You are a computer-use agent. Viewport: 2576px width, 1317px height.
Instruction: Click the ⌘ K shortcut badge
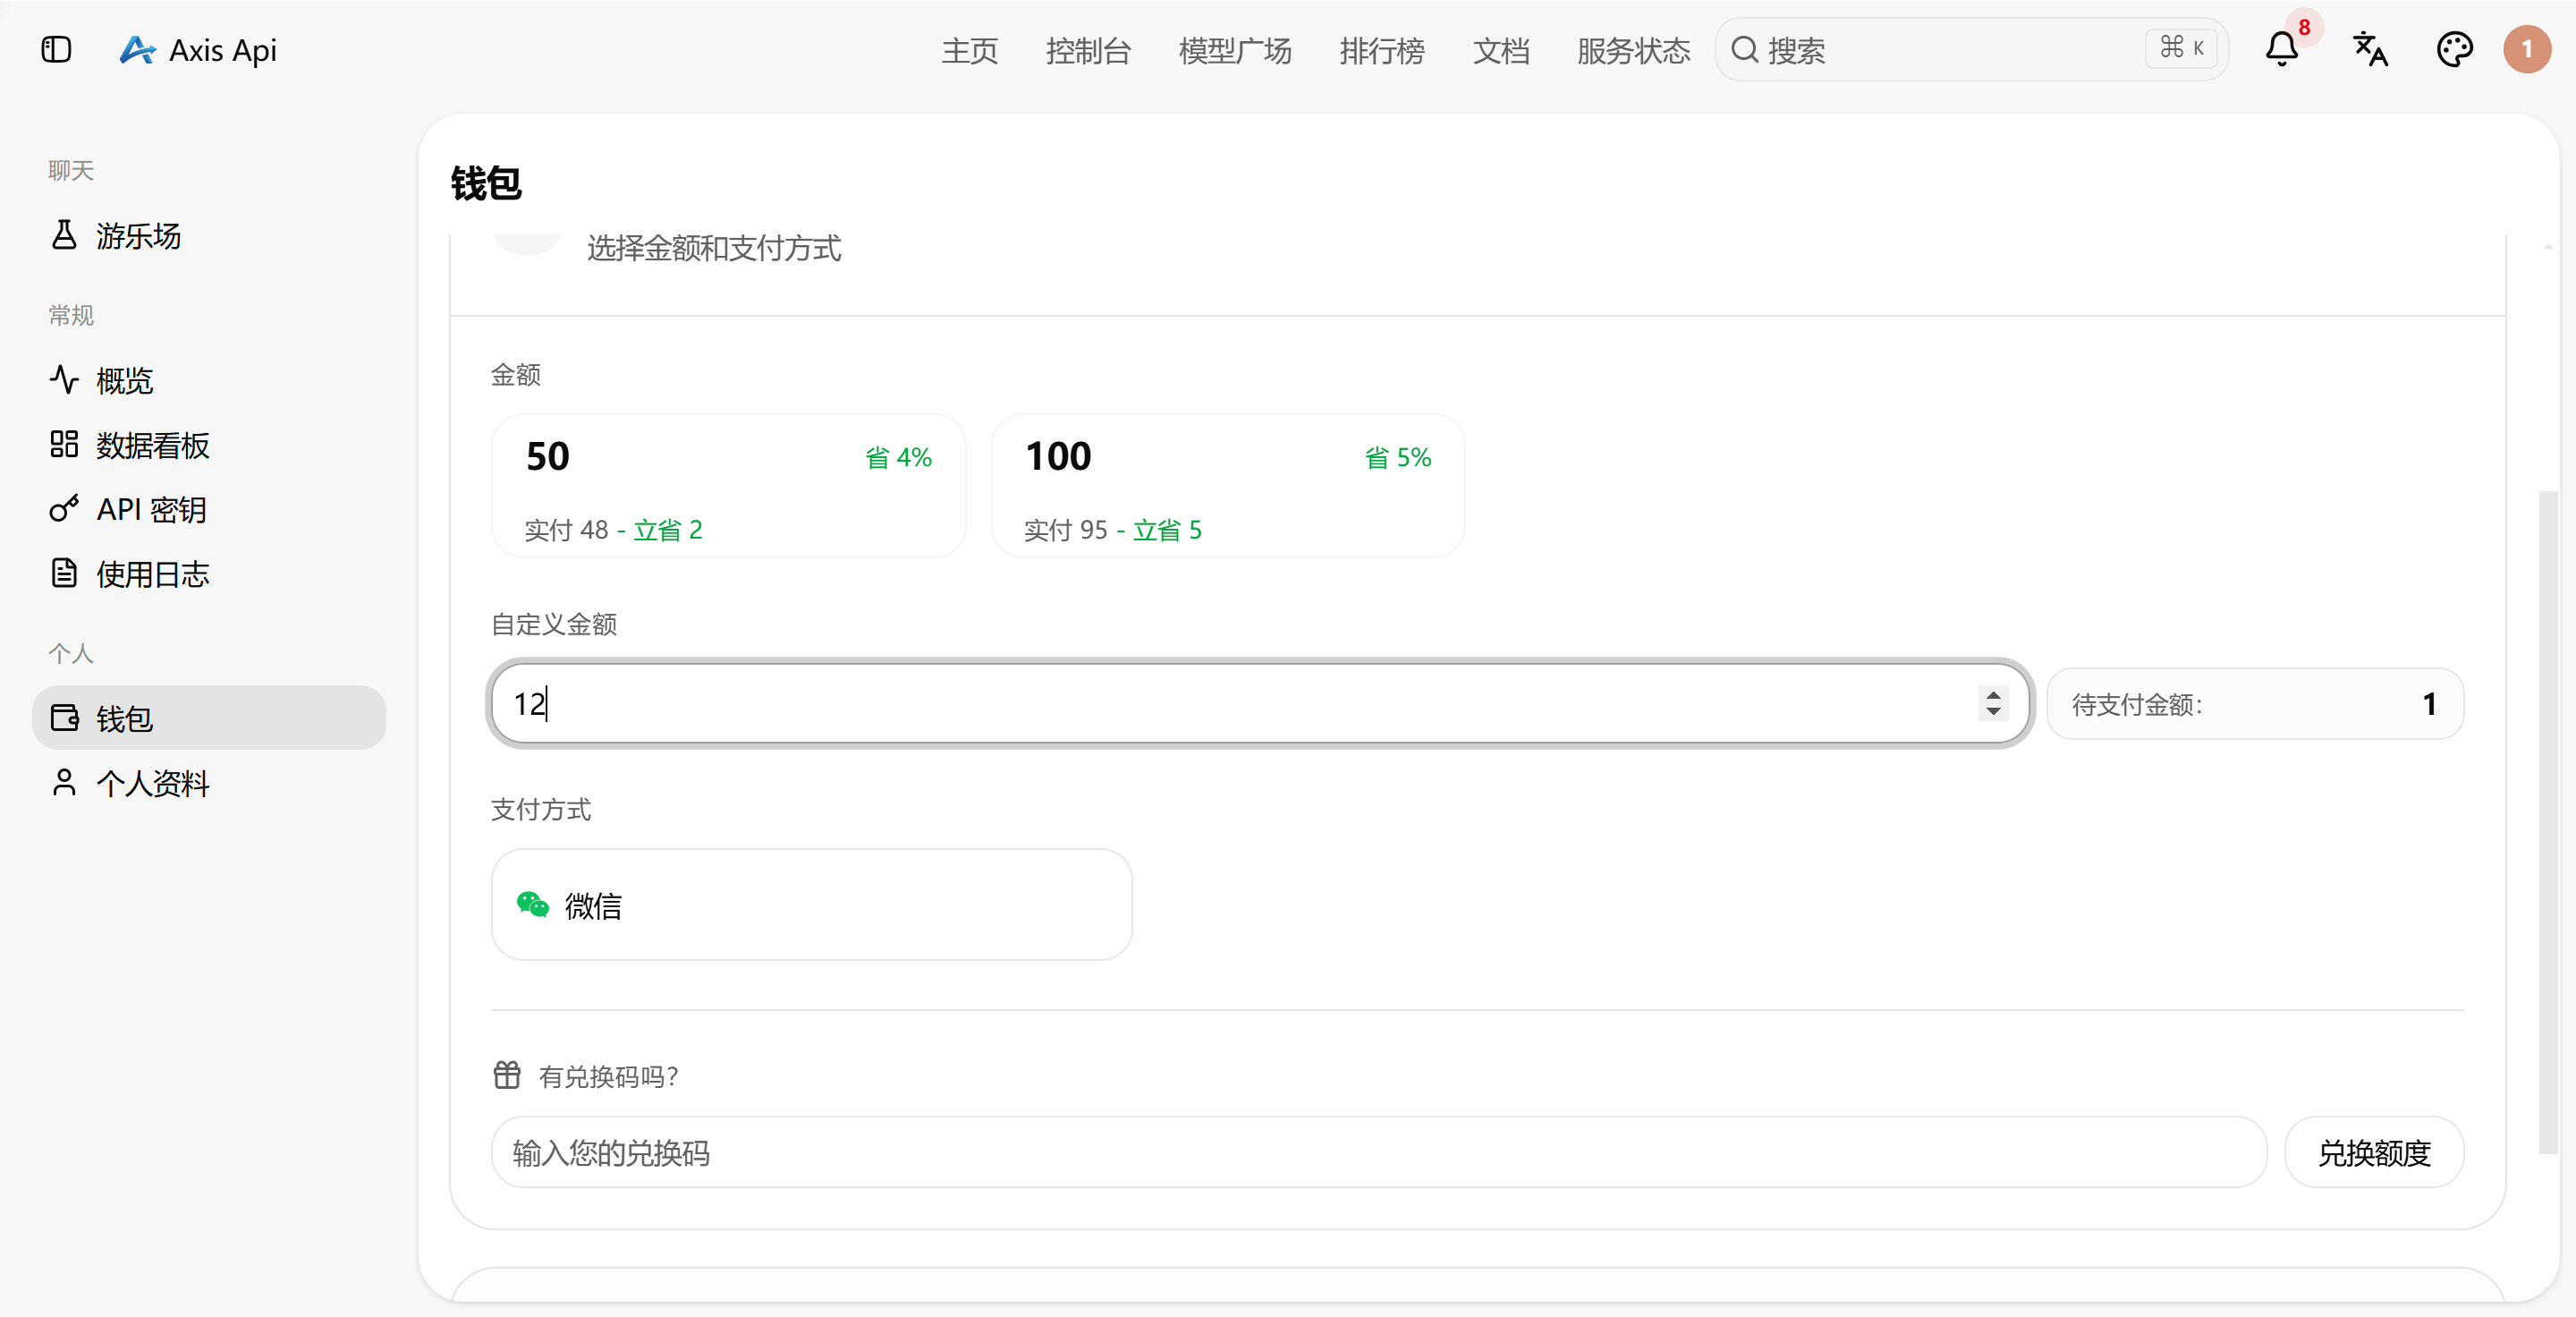coord(2181,48)
